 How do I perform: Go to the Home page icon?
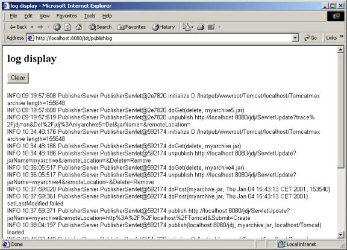[x=78, y=27]
